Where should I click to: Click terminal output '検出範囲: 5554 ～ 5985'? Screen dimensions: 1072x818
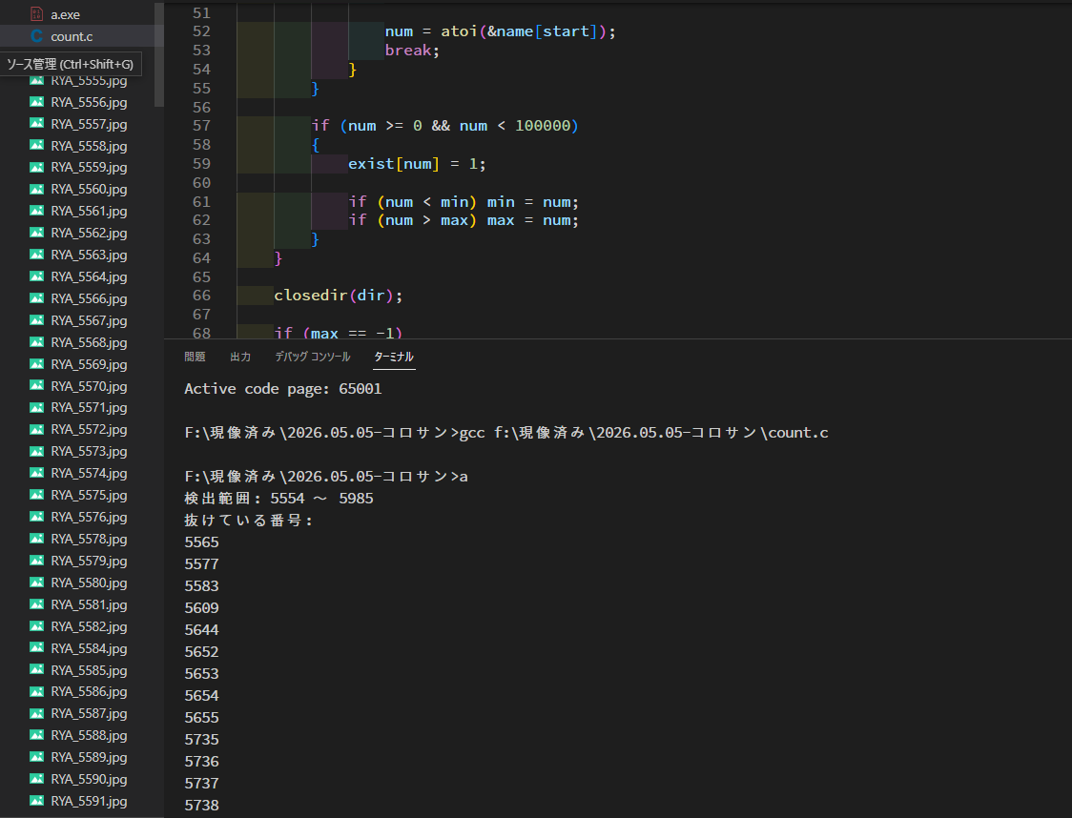[x=278, y=499]
